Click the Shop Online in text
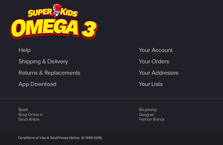The image size is (223, 145). 31,114
